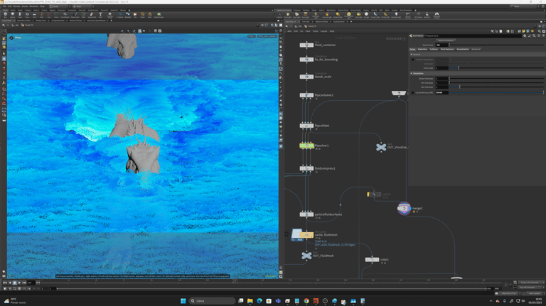Add a Sky Light from the shelf
Screen dimensions: 546x306
click(358, 15)
